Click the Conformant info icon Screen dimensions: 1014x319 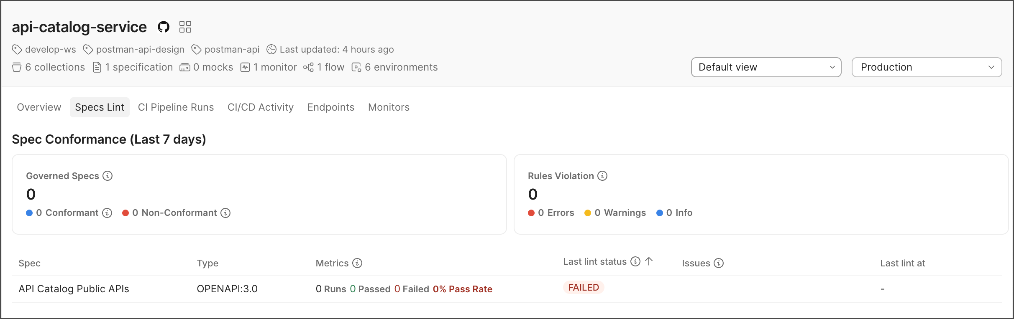(x=107, y=213)
